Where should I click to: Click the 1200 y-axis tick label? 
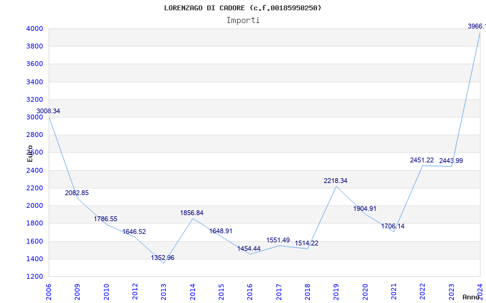pos(35,276)
